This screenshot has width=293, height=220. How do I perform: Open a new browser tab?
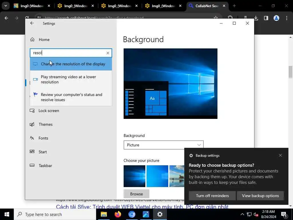pos(234,6)
